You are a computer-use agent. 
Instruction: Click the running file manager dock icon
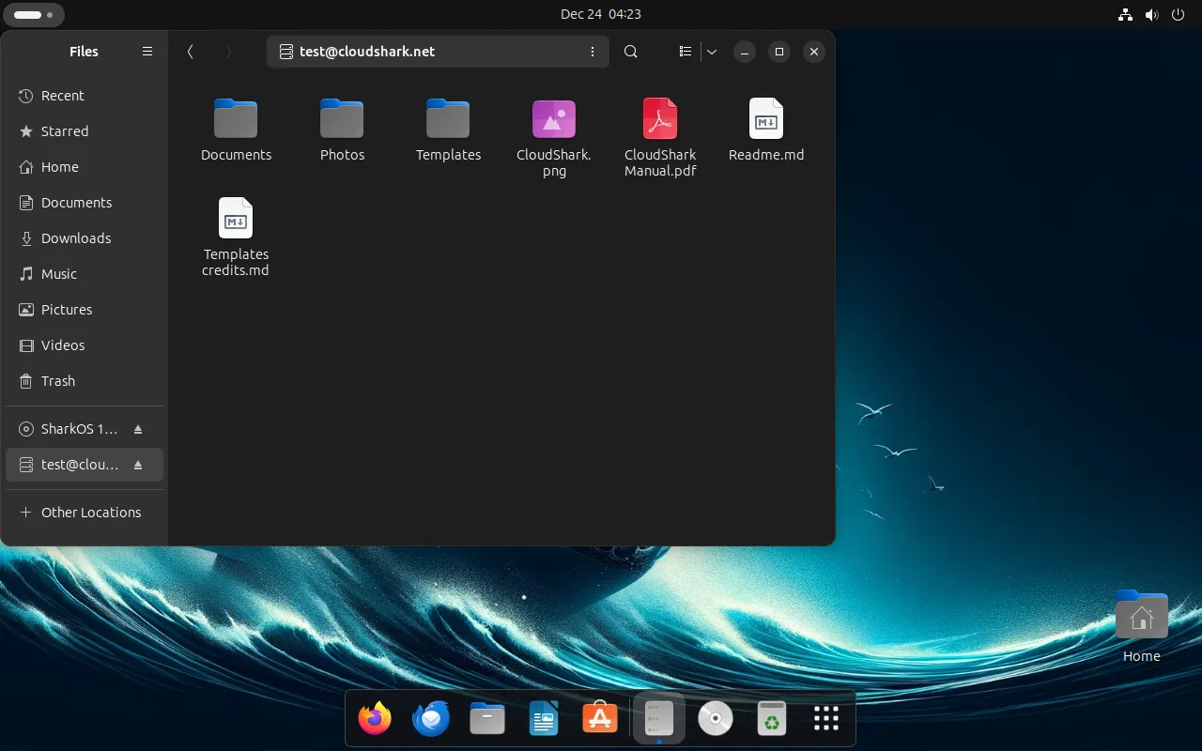pyautogui.click(x=659, y=719)
